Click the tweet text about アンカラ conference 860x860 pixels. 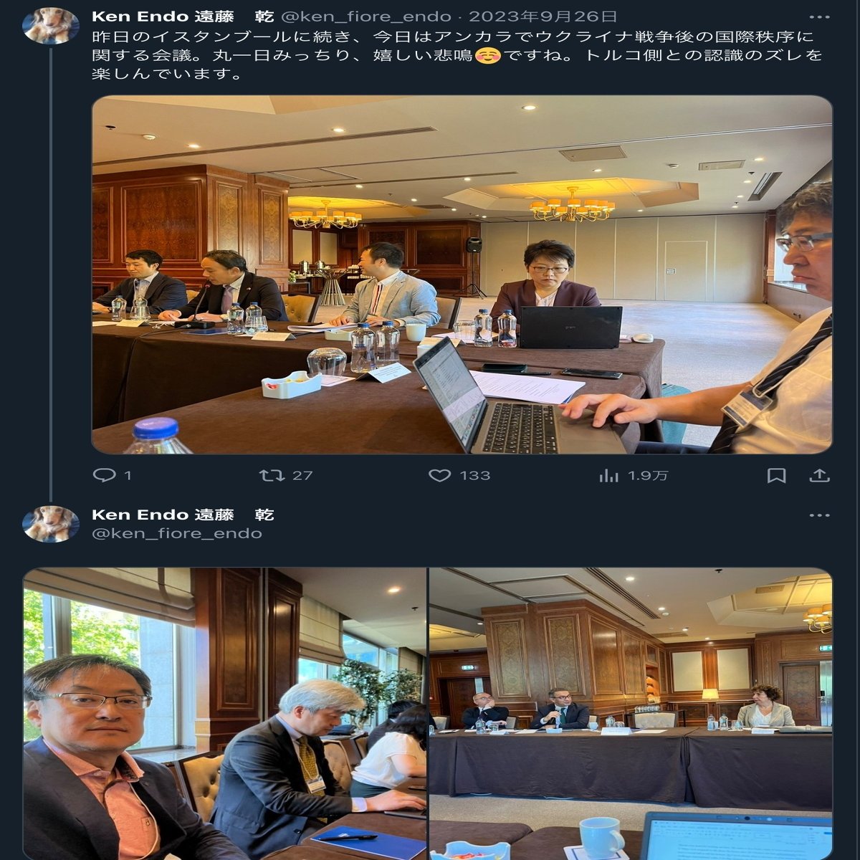coord(457,54)
